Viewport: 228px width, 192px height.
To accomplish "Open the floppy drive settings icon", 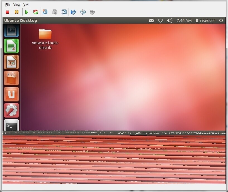I will point(73,12).
